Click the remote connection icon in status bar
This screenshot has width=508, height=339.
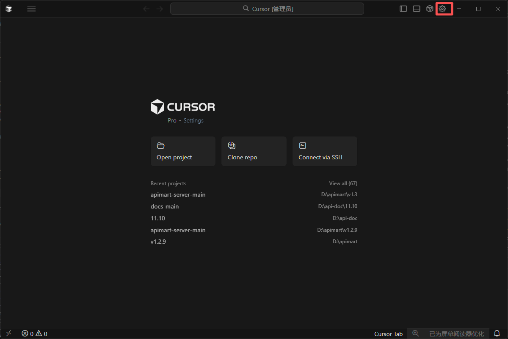(8, 333)
